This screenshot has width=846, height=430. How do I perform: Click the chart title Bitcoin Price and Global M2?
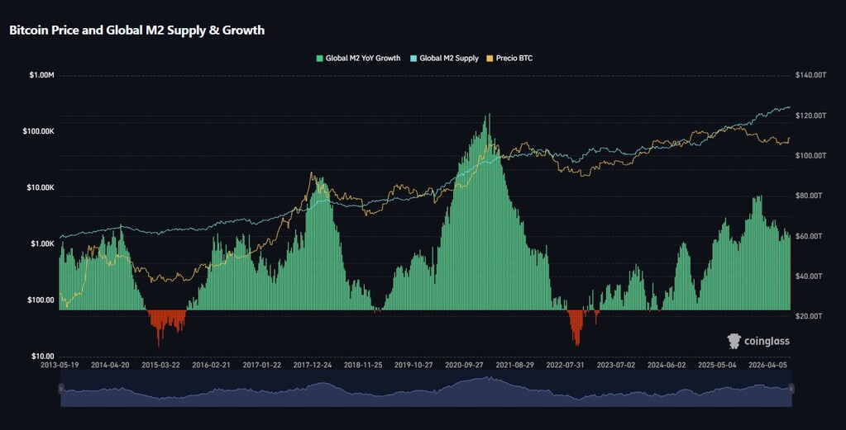[x=137, y=31]
